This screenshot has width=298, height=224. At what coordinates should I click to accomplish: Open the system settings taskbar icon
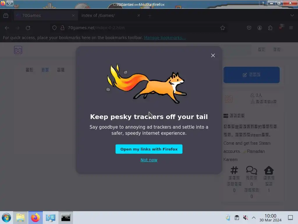coord(51,218)
